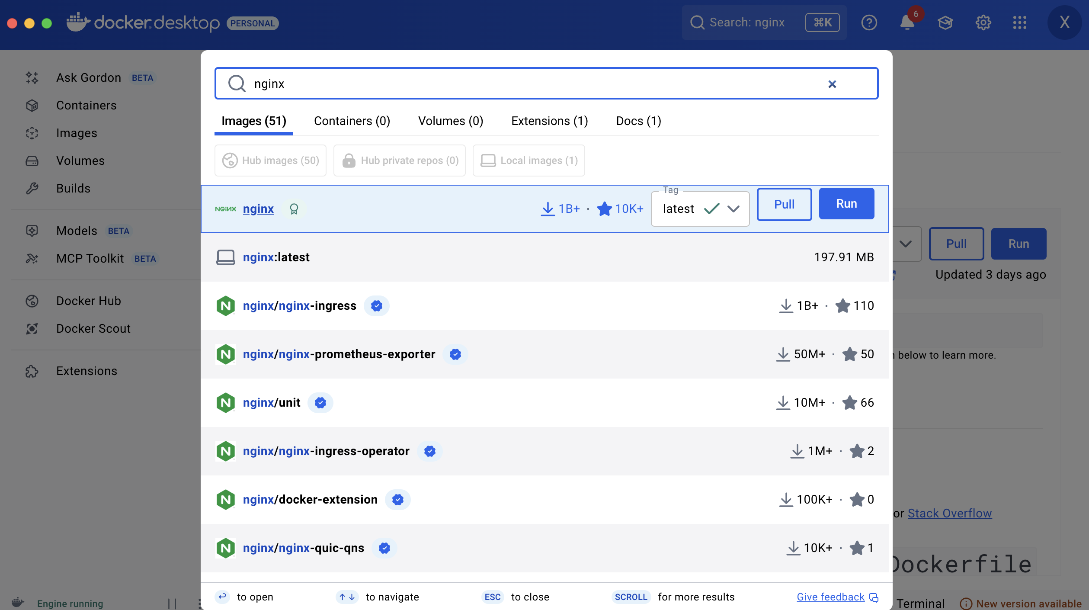The image size is (1089, 610).
Task: Toggle the Hub private repos (0) filter
Action: point(400,161)
